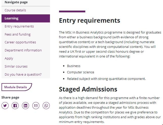The image size is (163, 125).
Task: Open Department information link
Action: [23, 50]
